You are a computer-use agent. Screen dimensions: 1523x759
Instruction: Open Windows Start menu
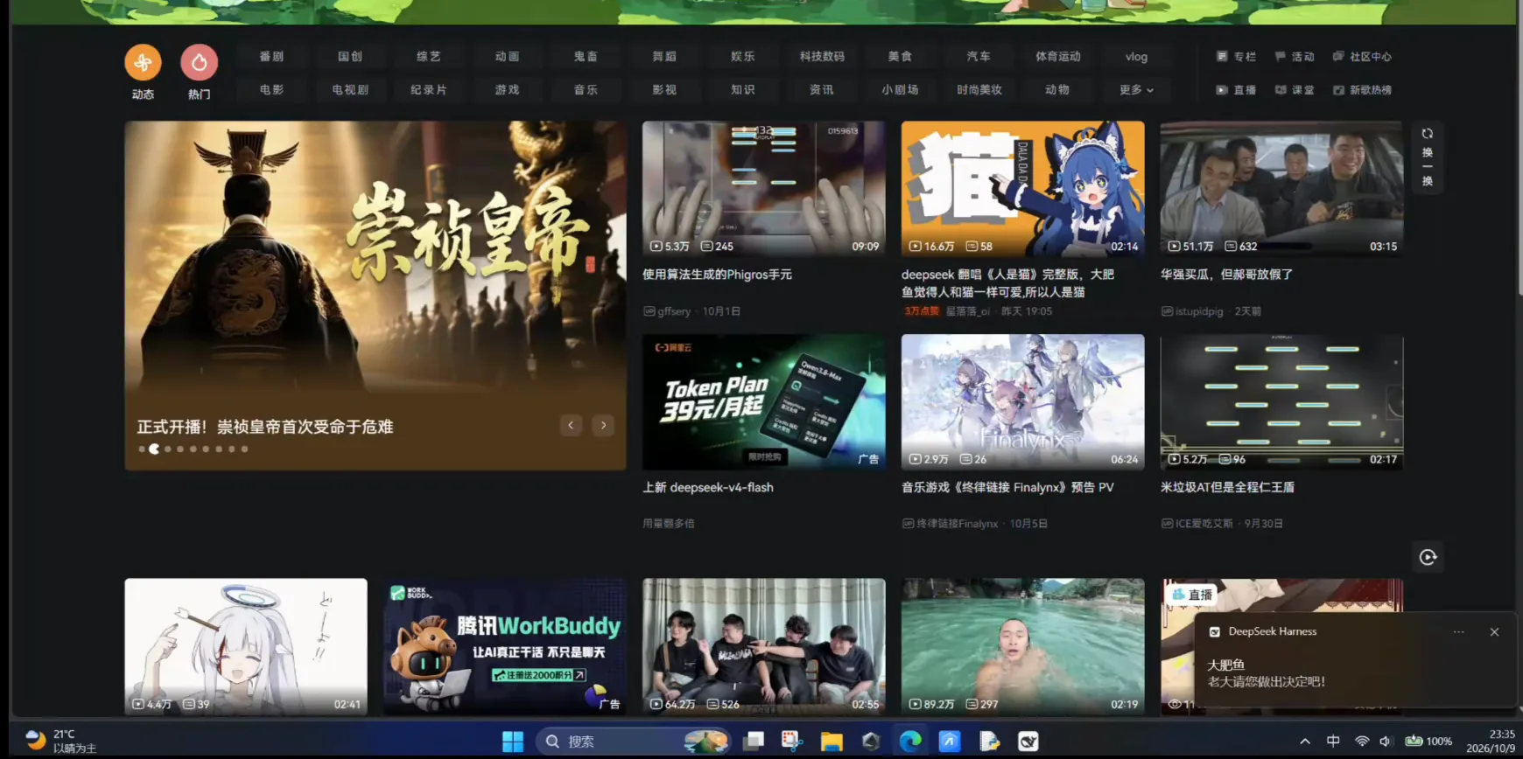pyautogui.click(x=513, y=742)
